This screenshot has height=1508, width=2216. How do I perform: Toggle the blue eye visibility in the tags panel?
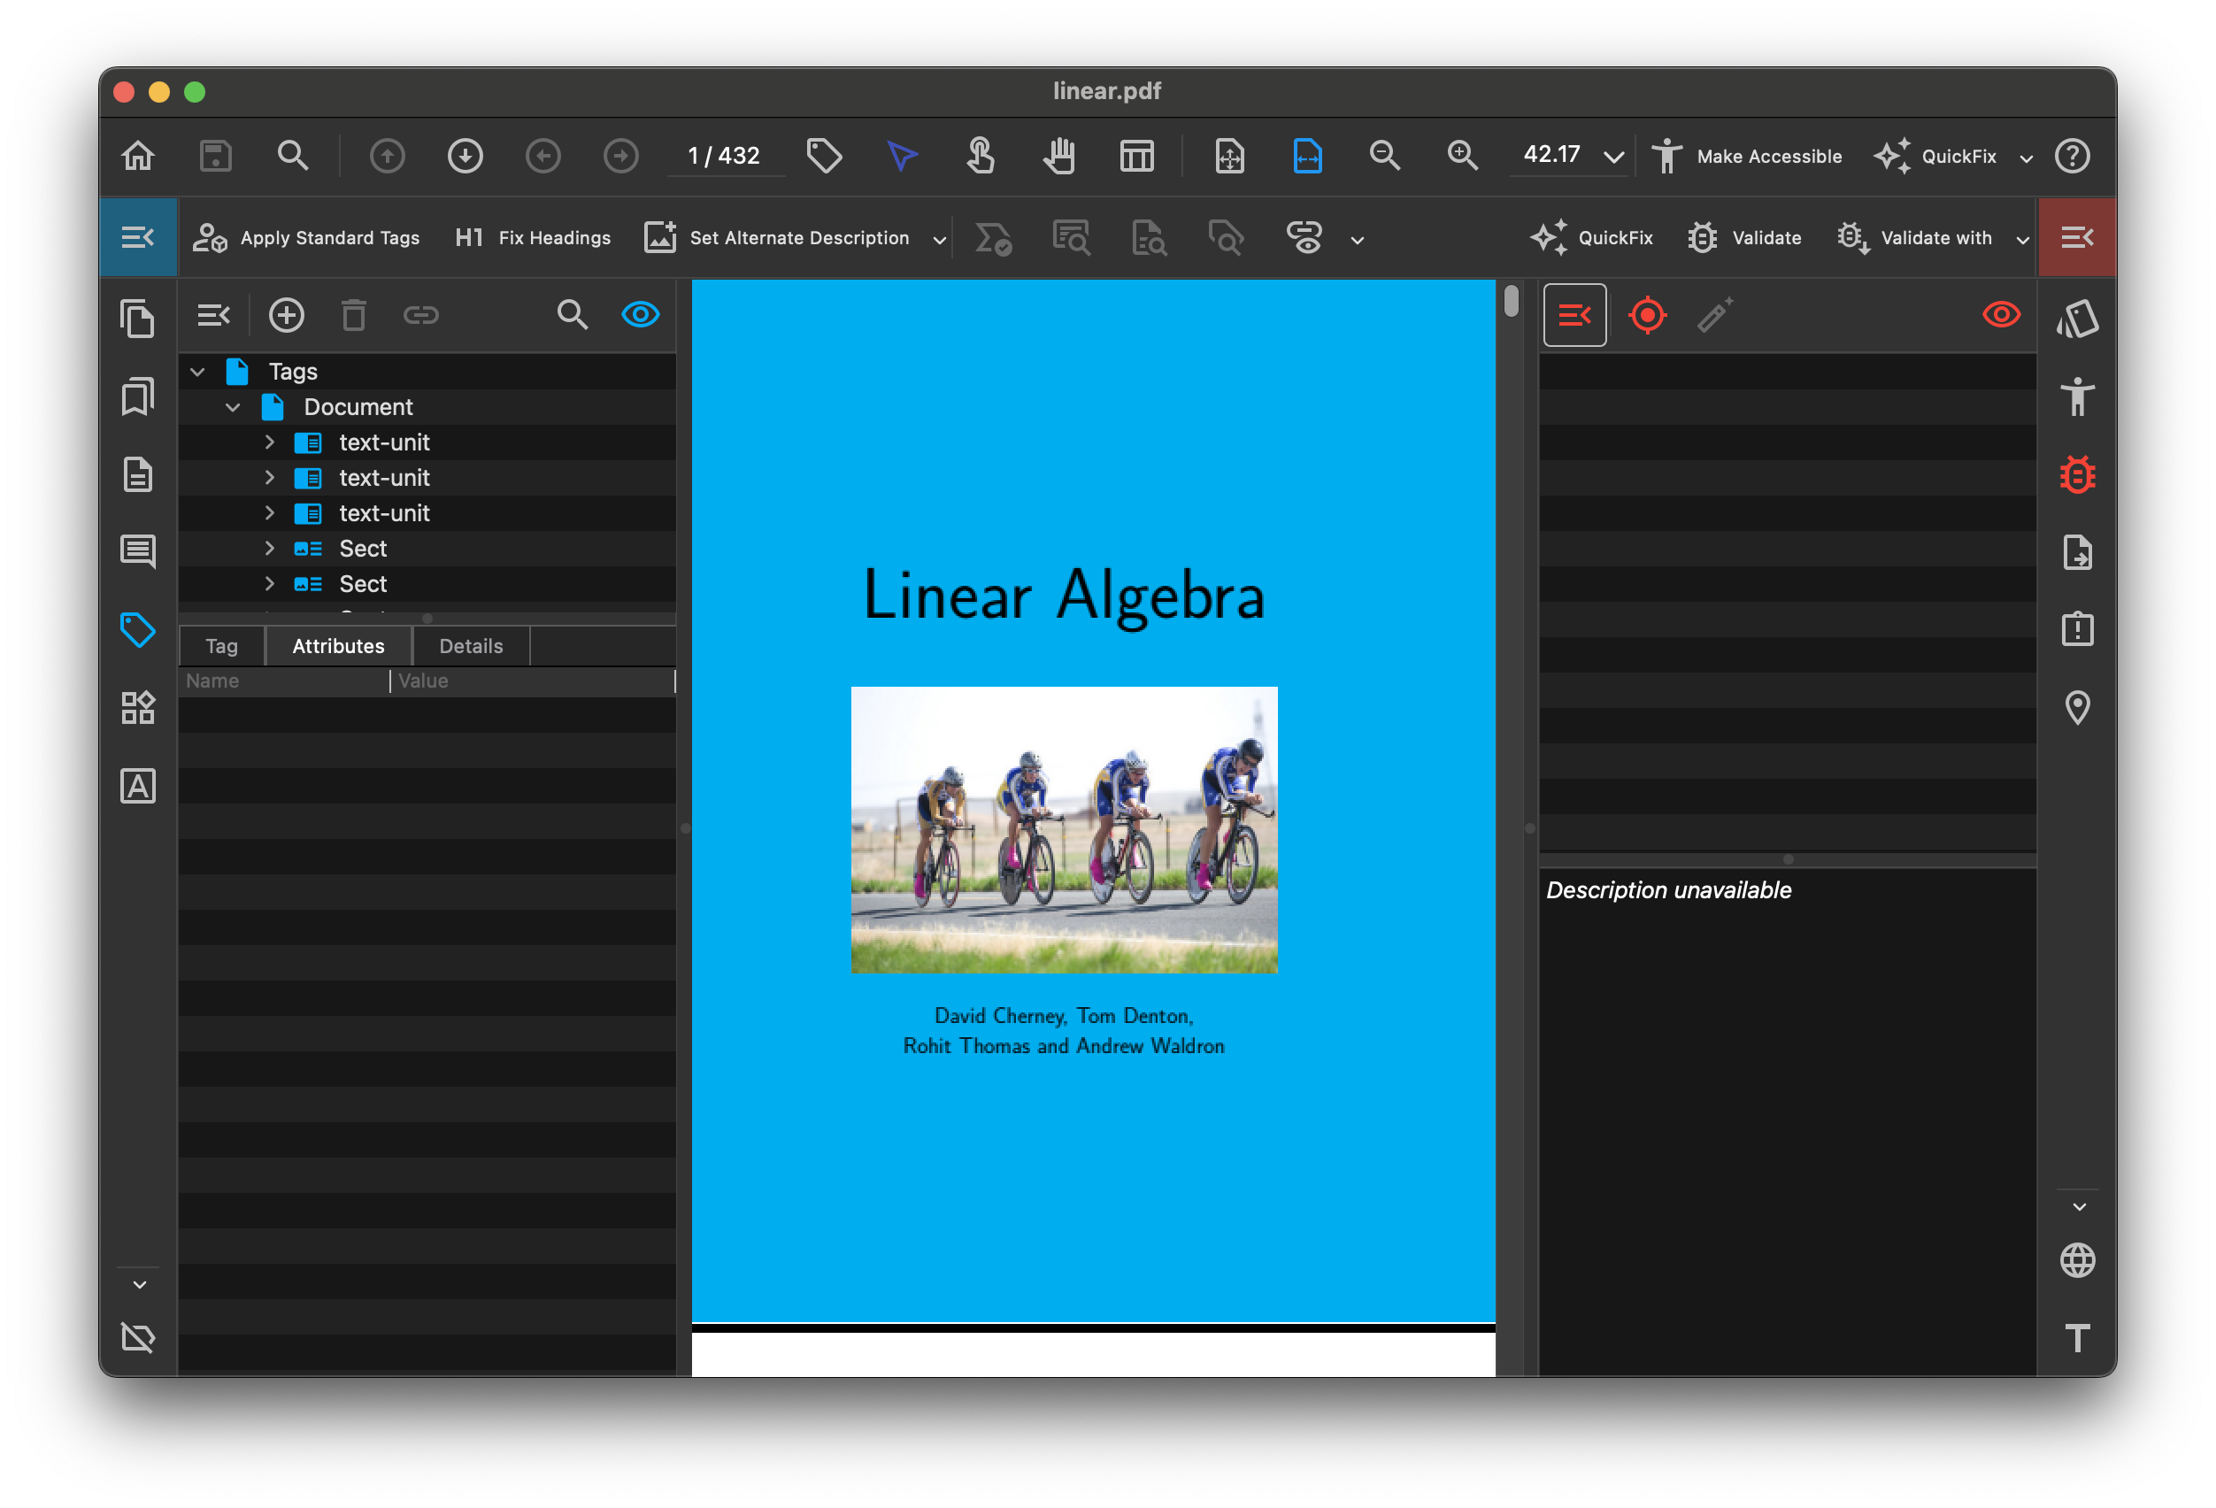point(640,314)
